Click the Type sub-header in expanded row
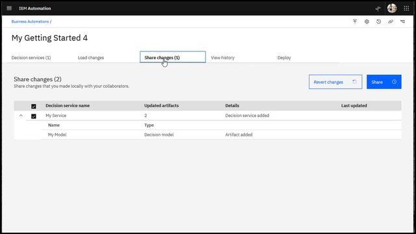Image resolution: width=416 pixels, height=234 pixels. point(149,125)
